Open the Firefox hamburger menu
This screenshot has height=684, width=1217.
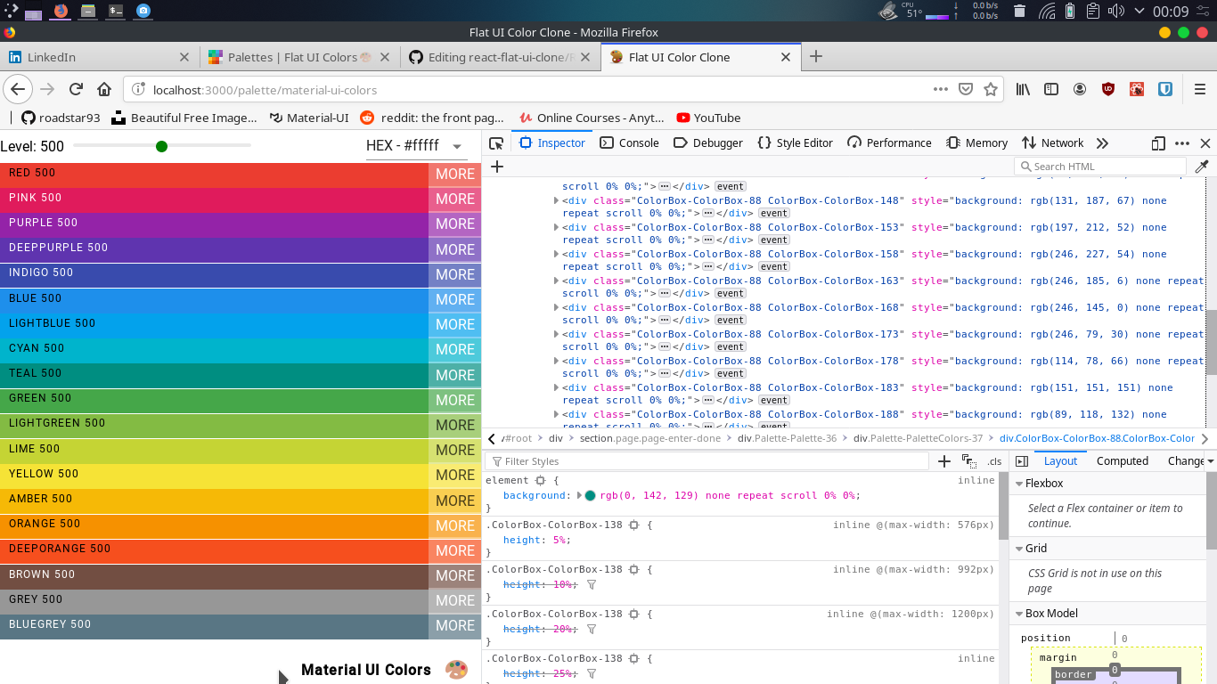click(1200, 90)
